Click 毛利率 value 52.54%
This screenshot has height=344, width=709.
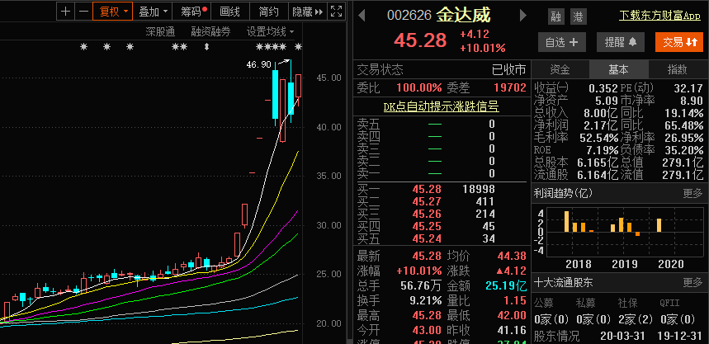(x=598, y=137)
